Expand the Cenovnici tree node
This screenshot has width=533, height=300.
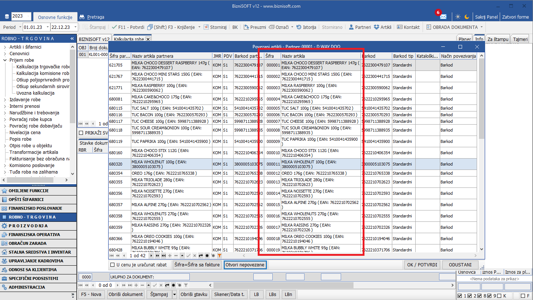[5, 54]
